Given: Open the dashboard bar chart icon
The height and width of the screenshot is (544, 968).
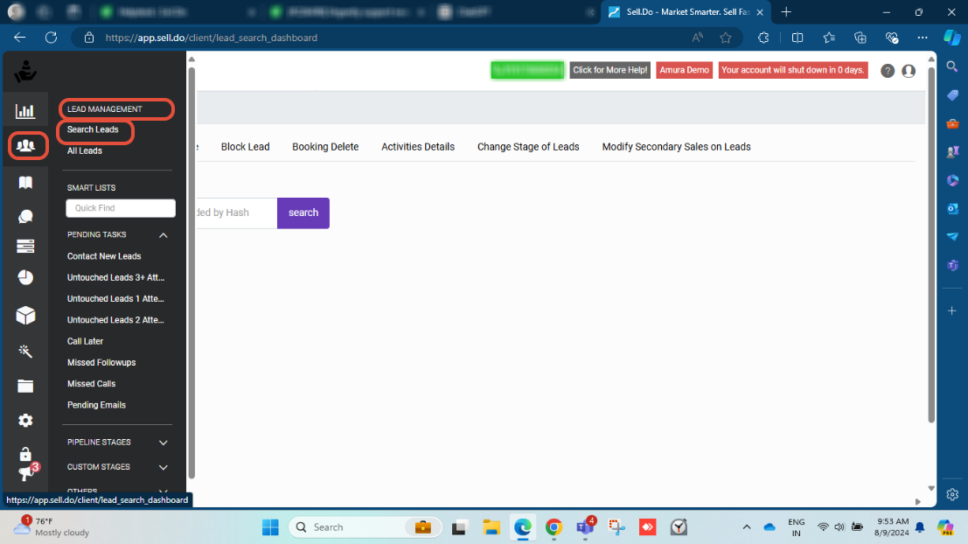Looking at the screenshot, I should pos(25,111).
